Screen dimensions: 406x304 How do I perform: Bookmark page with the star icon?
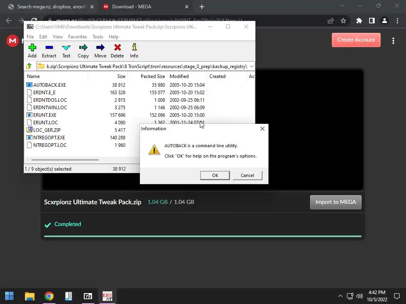click(343, 21)
